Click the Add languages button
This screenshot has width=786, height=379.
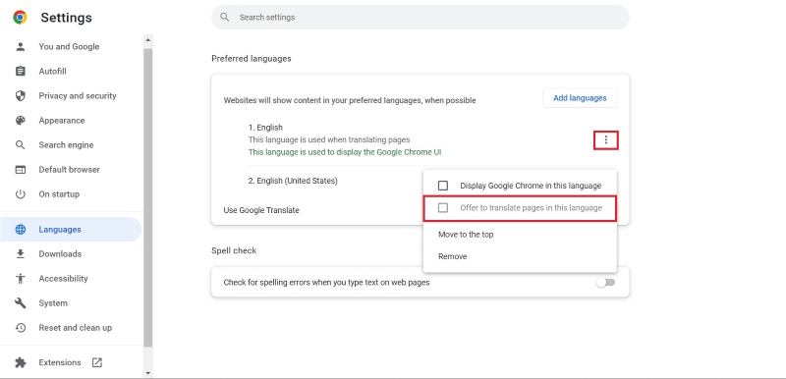[580, 98]
